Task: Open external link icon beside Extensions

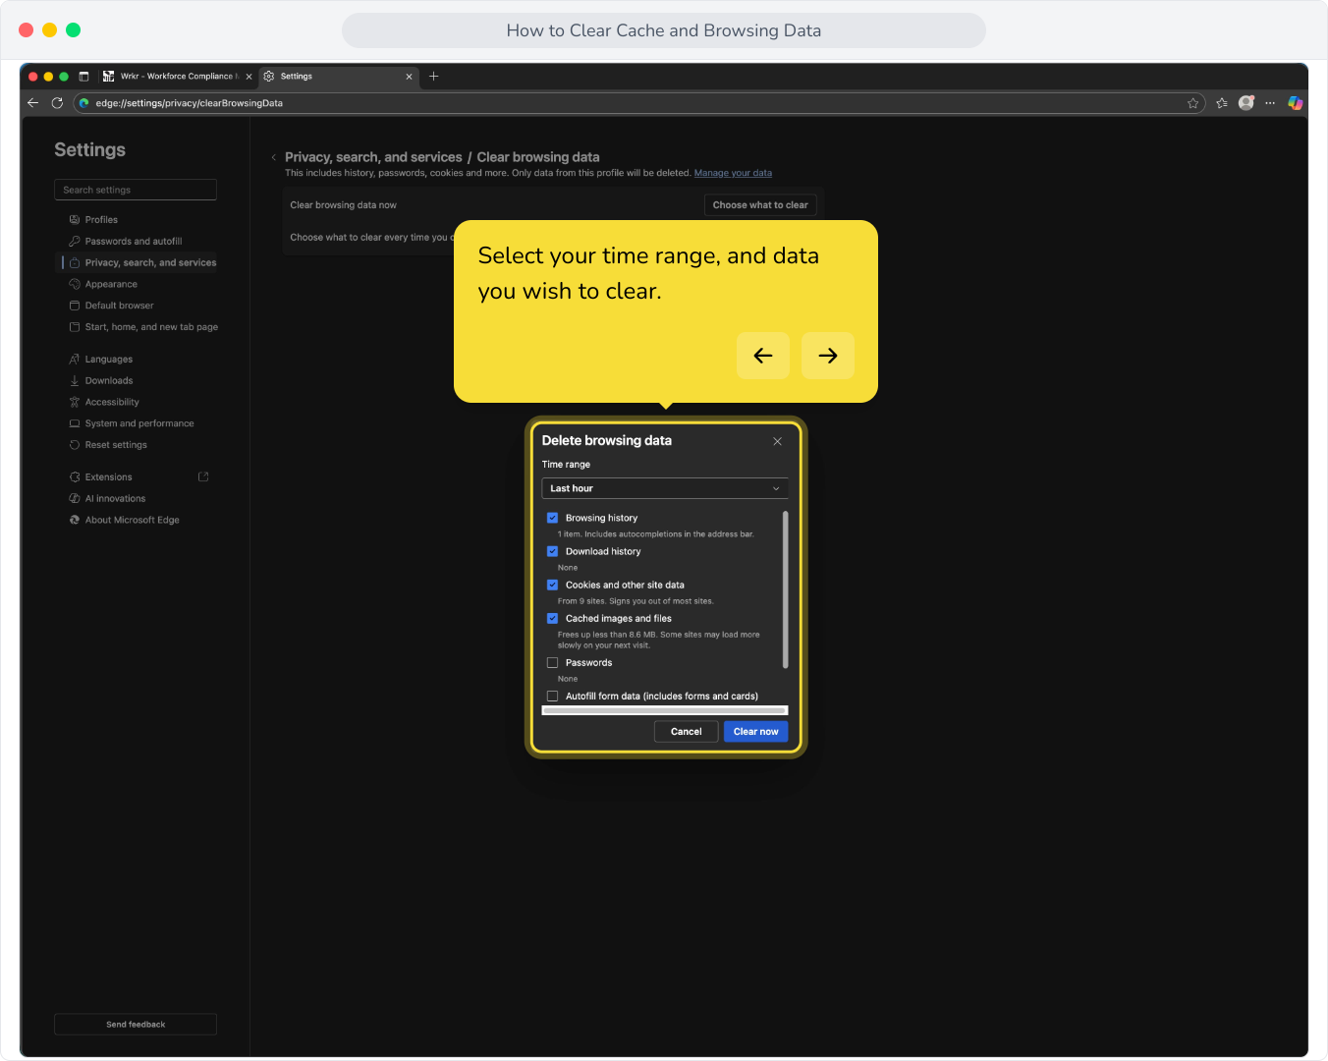Action: pos(203,476)
